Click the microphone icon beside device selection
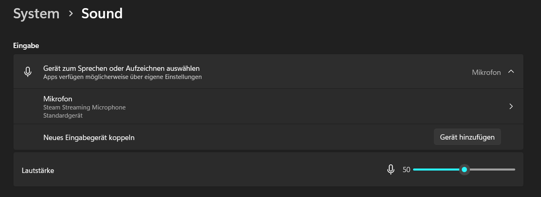Screen dimensions: 541x197 point(28,72)
